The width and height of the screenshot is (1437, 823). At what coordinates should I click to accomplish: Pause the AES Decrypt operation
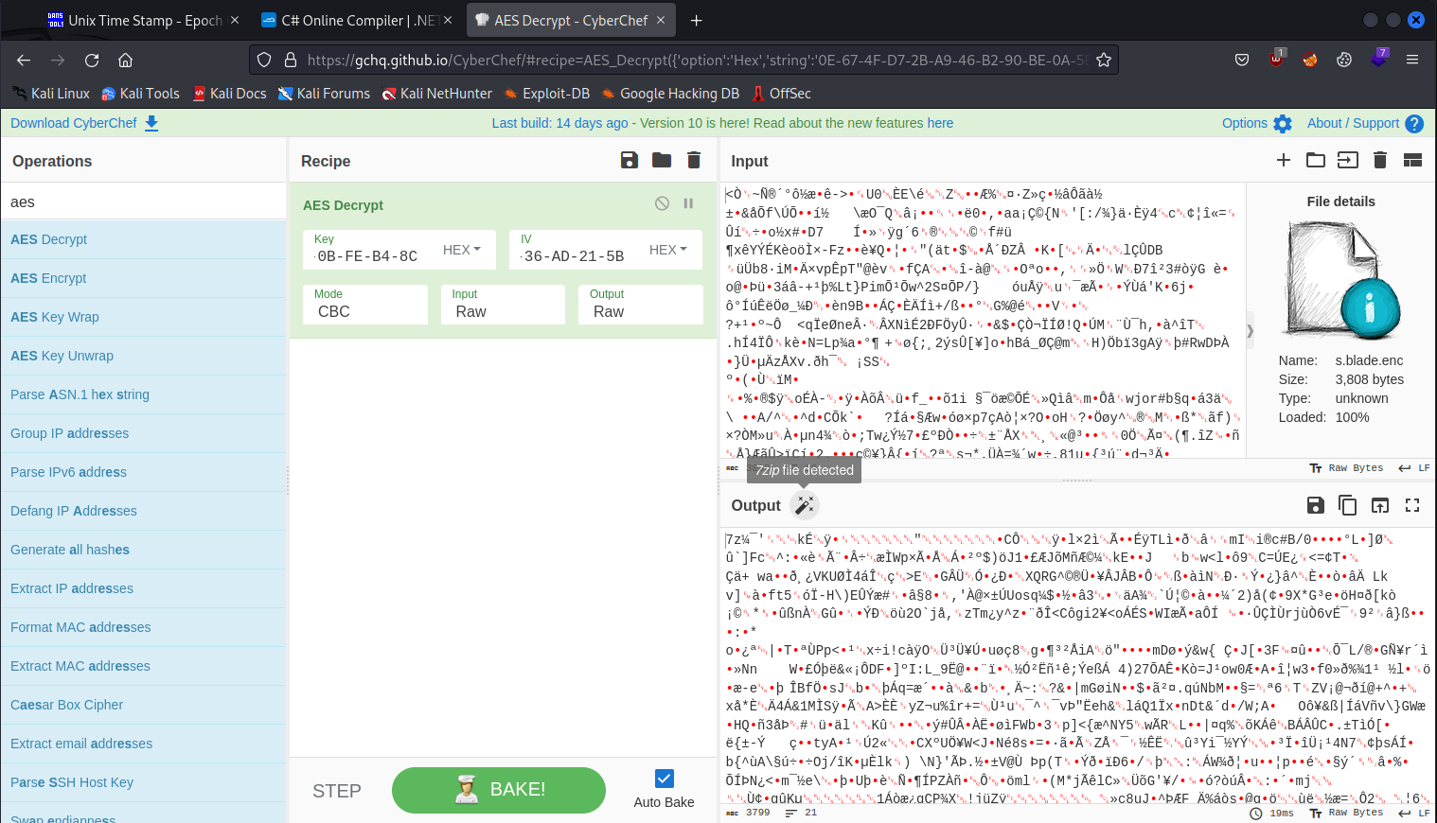tap(688, 203)
